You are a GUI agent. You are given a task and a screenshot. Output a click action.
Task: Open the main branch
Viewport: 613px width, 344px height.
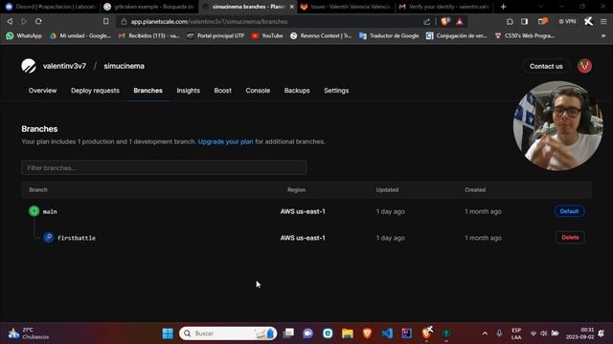[x=50, y=211]
